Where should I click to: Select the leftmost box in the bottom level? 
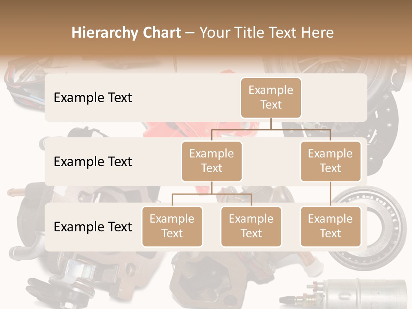172,226
